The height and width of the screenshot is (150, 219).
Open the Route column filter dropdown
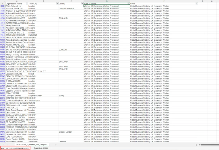point(197,3)
